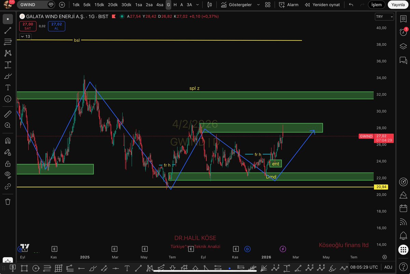The height and width of the screenshot is (274, 410).
Task: Open the object tree layers panel
Action: point(403,46)
